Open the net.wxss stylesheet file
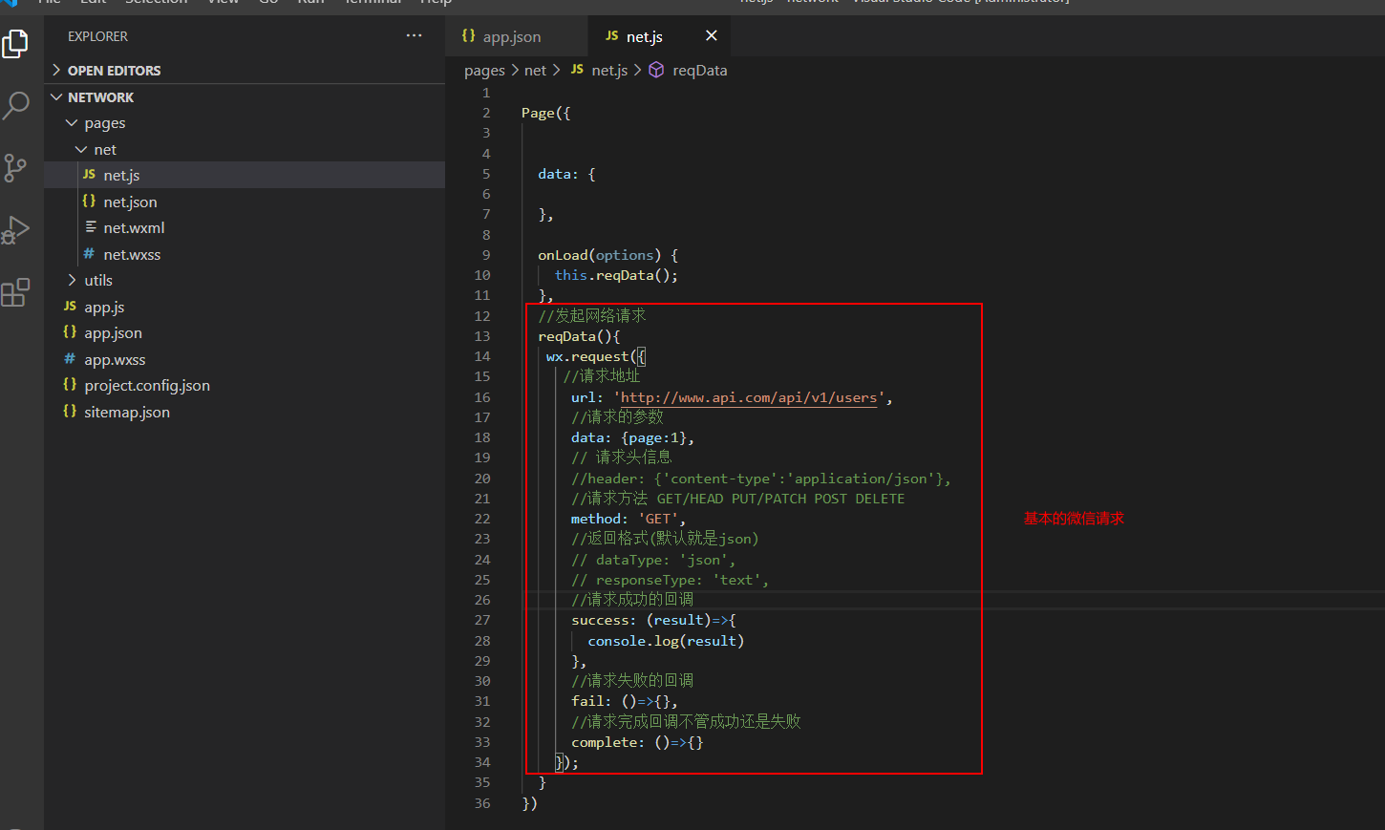Screen dimensions: 1385x830 pyautogui.click(x=245, y=255)
